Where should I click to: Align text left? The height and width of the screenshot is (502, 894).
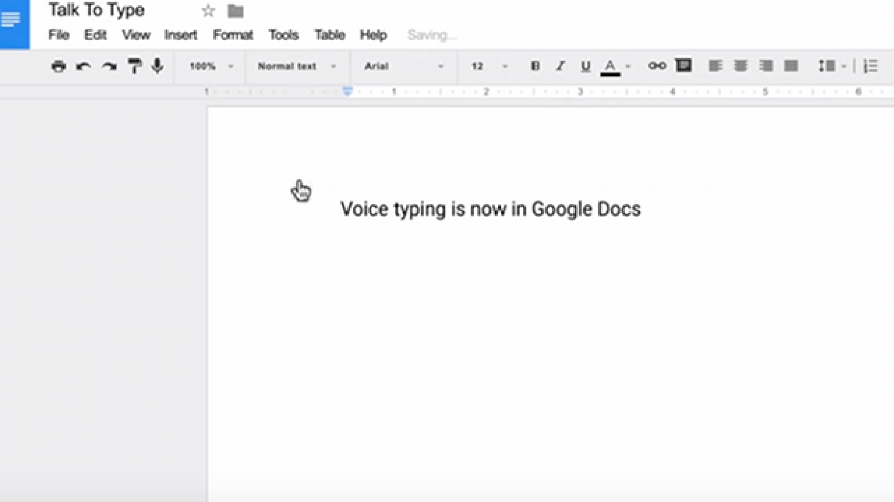pyautogui.click(x=715, y=66)
